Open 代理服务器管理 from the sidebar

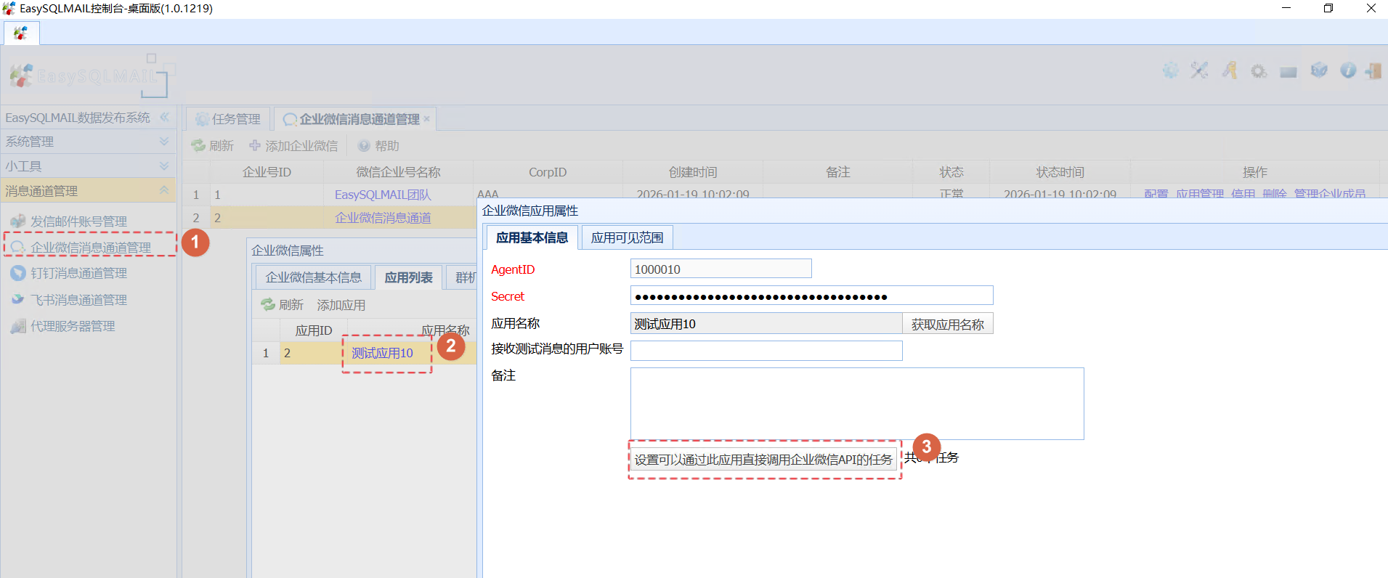tap(73, 326)
